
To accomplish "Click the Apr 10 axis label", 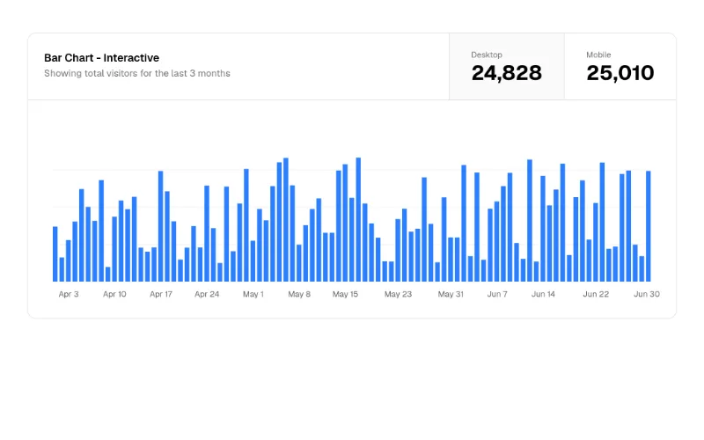I will 114,294.
